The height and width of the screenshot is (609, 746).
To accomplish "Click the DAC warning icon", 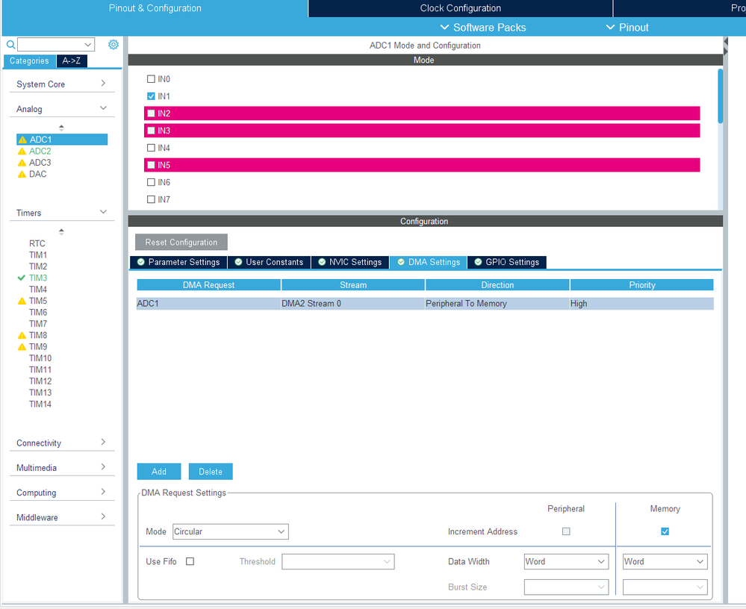I will [x=22, y=174].
